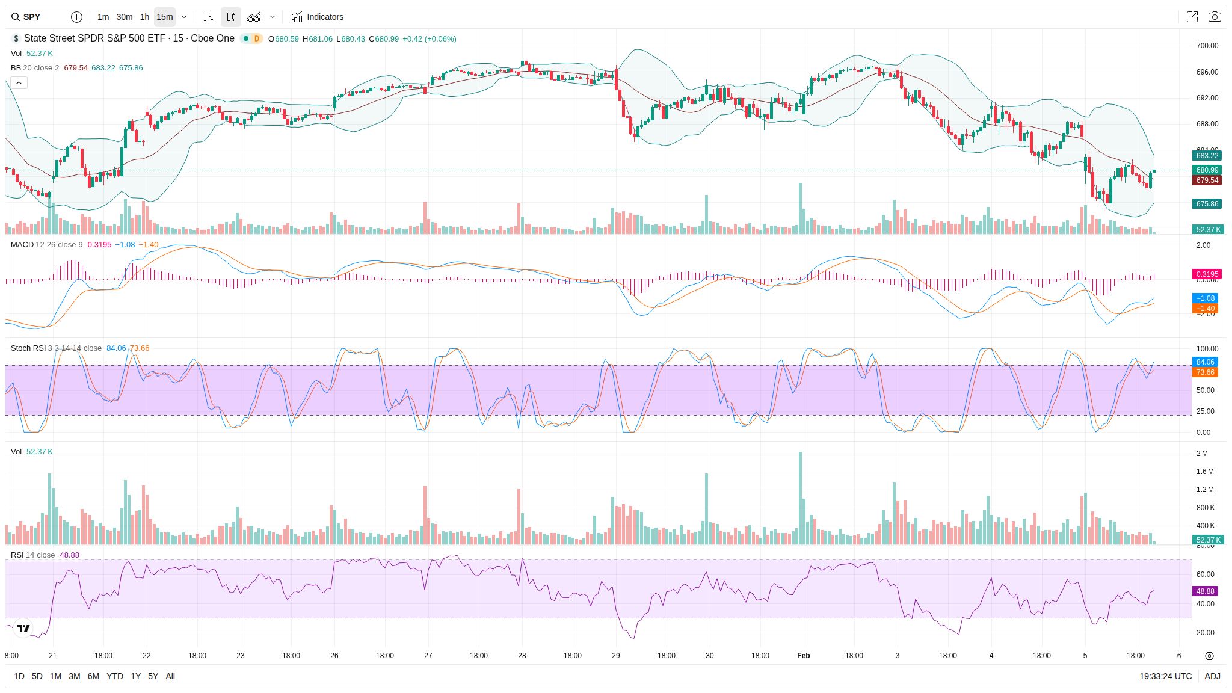Switch to the 1m timeframe
1232x693 pixels.
pyautogui.click(x=103, y=17)
